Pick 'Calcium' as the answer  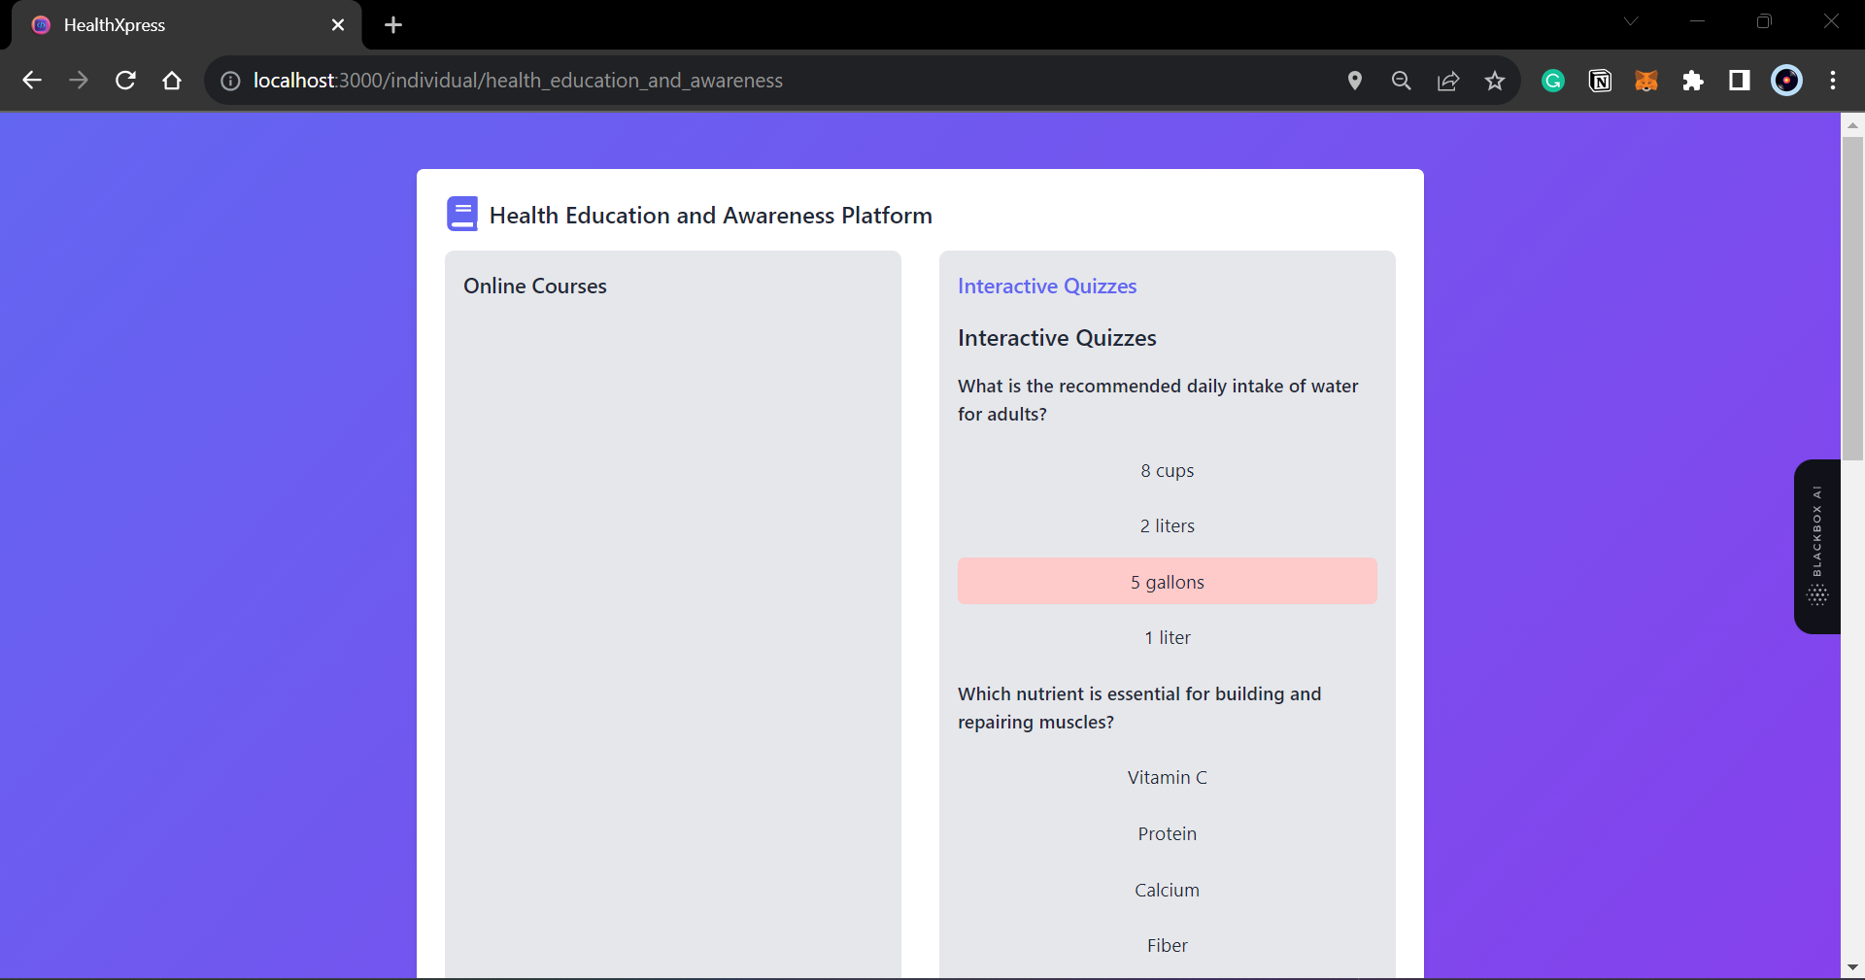(1168, 891)
